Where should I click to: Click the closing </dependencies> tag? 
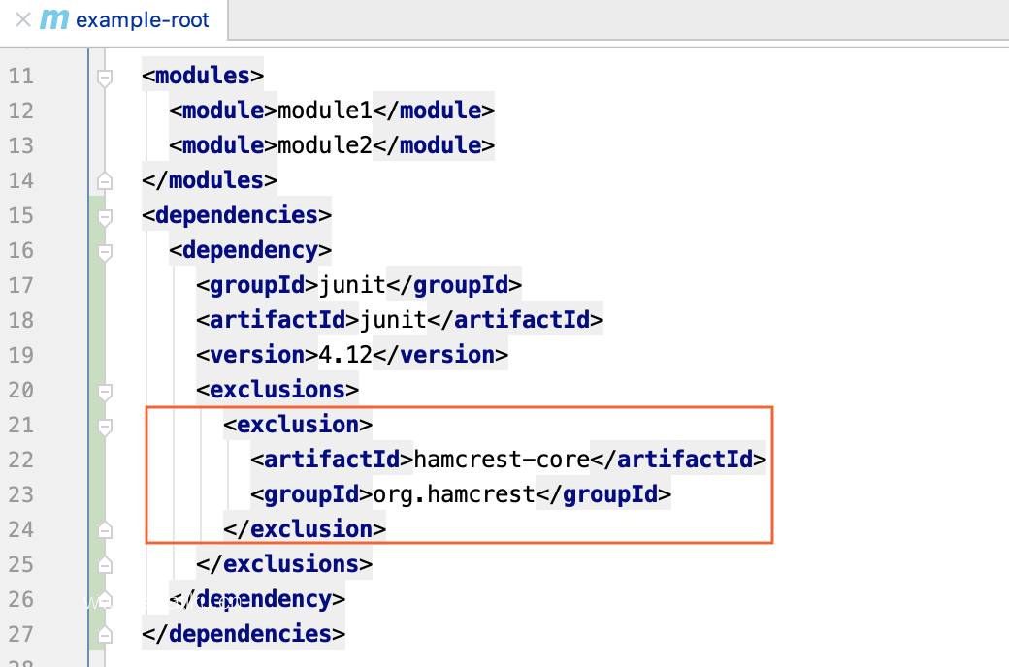point(244,633)
